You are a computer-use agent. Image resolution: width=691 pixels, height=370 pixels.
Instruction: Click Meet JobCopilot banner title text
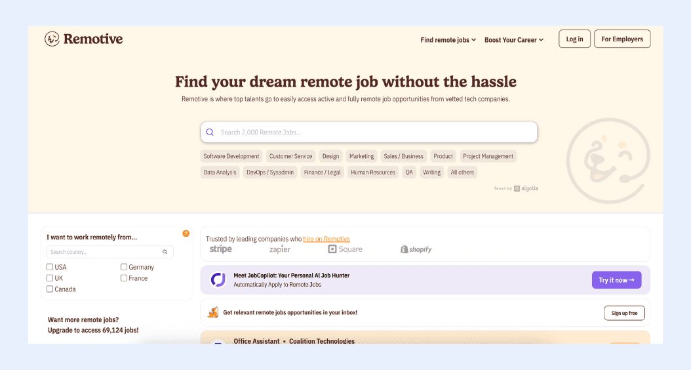tap(291, 275)
